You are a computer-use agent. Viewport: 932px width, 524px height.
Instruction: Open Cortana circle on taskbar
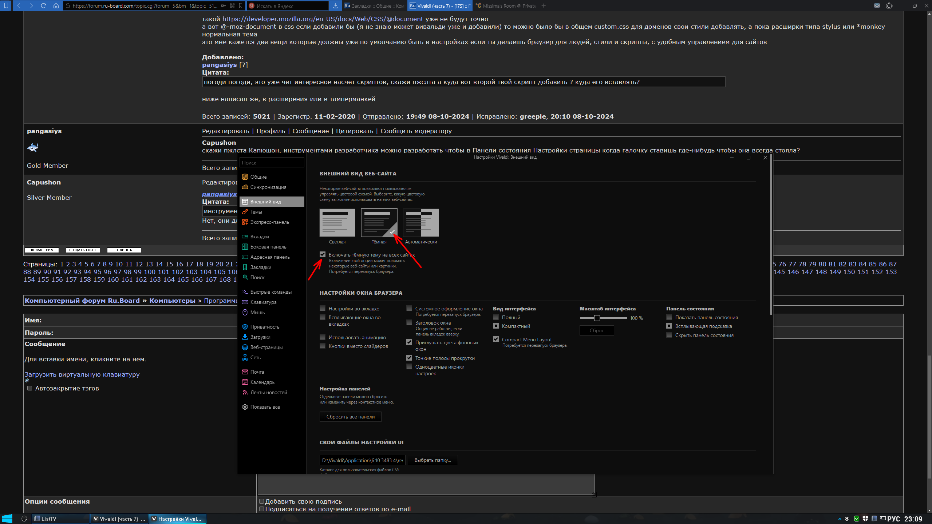point(24,519)
